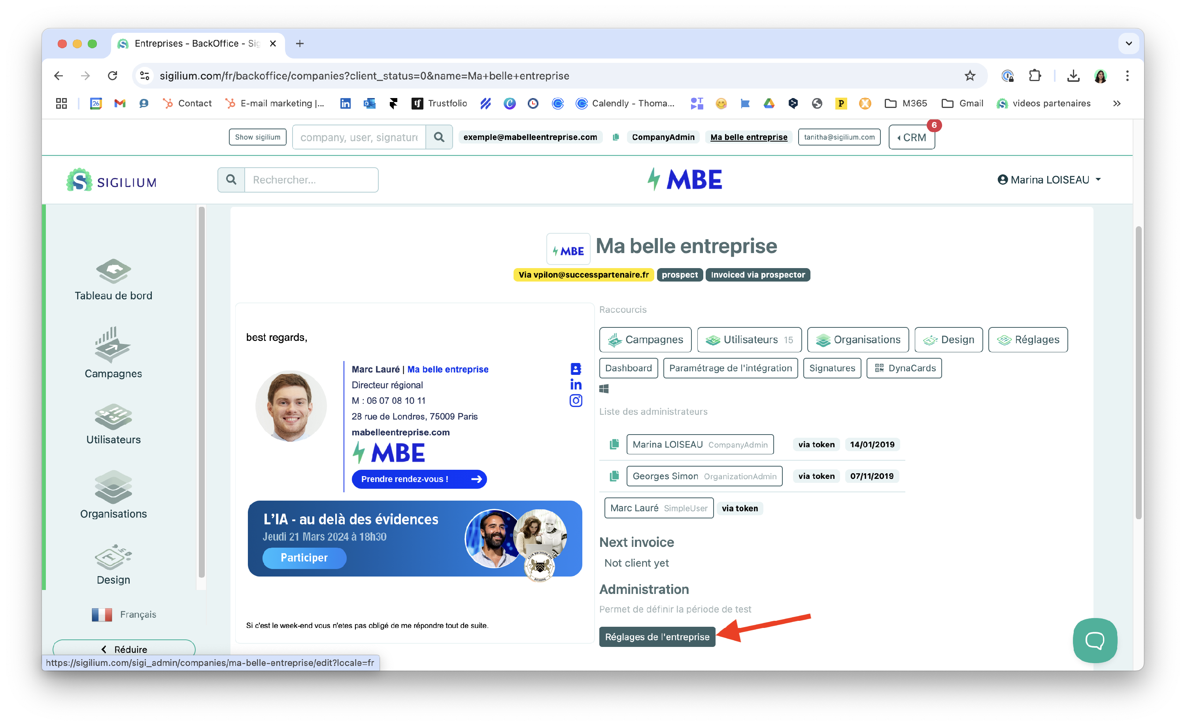Screen dimensions: 1186x726
Task: Click the copy icon beside Marina LOISEAU admin
Action: click(614, 444)
